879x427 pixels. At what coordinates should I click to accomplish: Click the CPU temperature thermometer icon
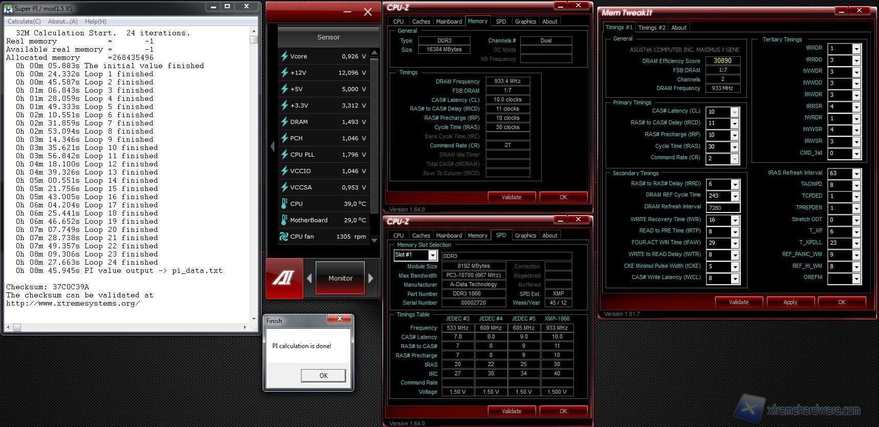284,204
